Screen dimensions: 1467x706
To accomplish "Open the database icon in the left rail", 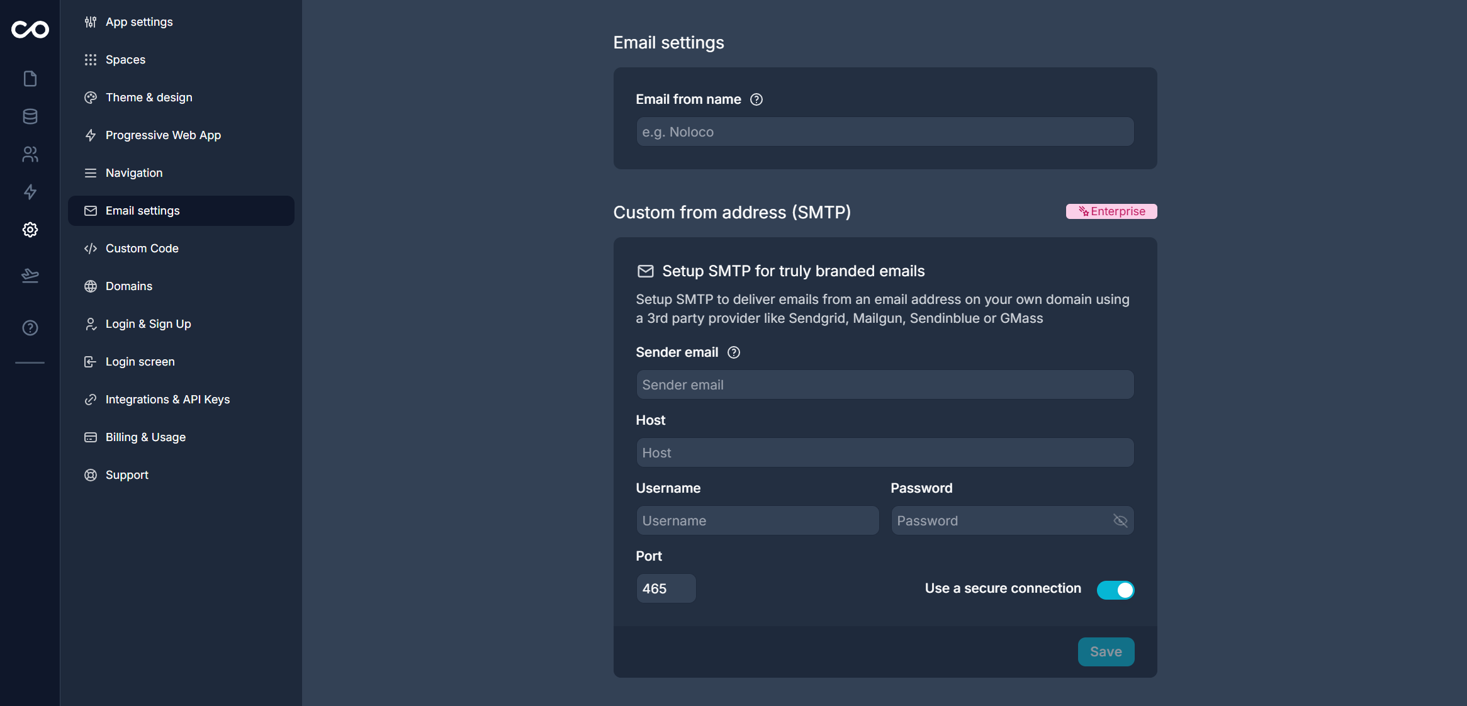I will click(x=30, y=116).
